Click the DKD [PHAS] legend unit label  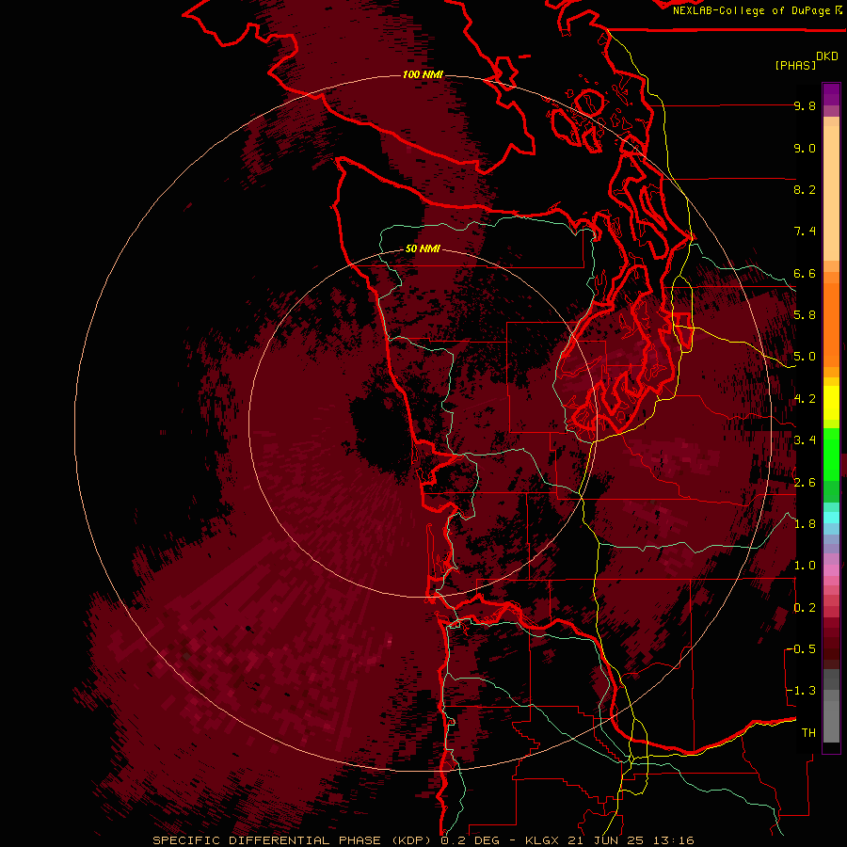tap(807, 61)
